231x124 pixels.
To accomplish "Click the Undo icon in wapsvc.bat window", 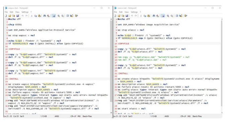I will [x=22, y=16].
